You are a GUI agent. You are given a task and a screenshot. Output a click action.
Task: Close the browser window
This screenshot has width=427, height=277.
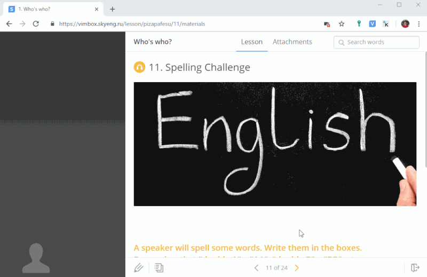coord(418,5)
